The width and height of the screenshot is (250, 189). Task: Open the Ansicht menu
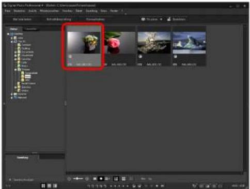33,11
